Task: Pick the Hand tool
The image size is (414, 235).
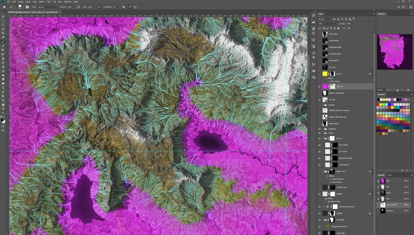Action: tap(3, 103)
